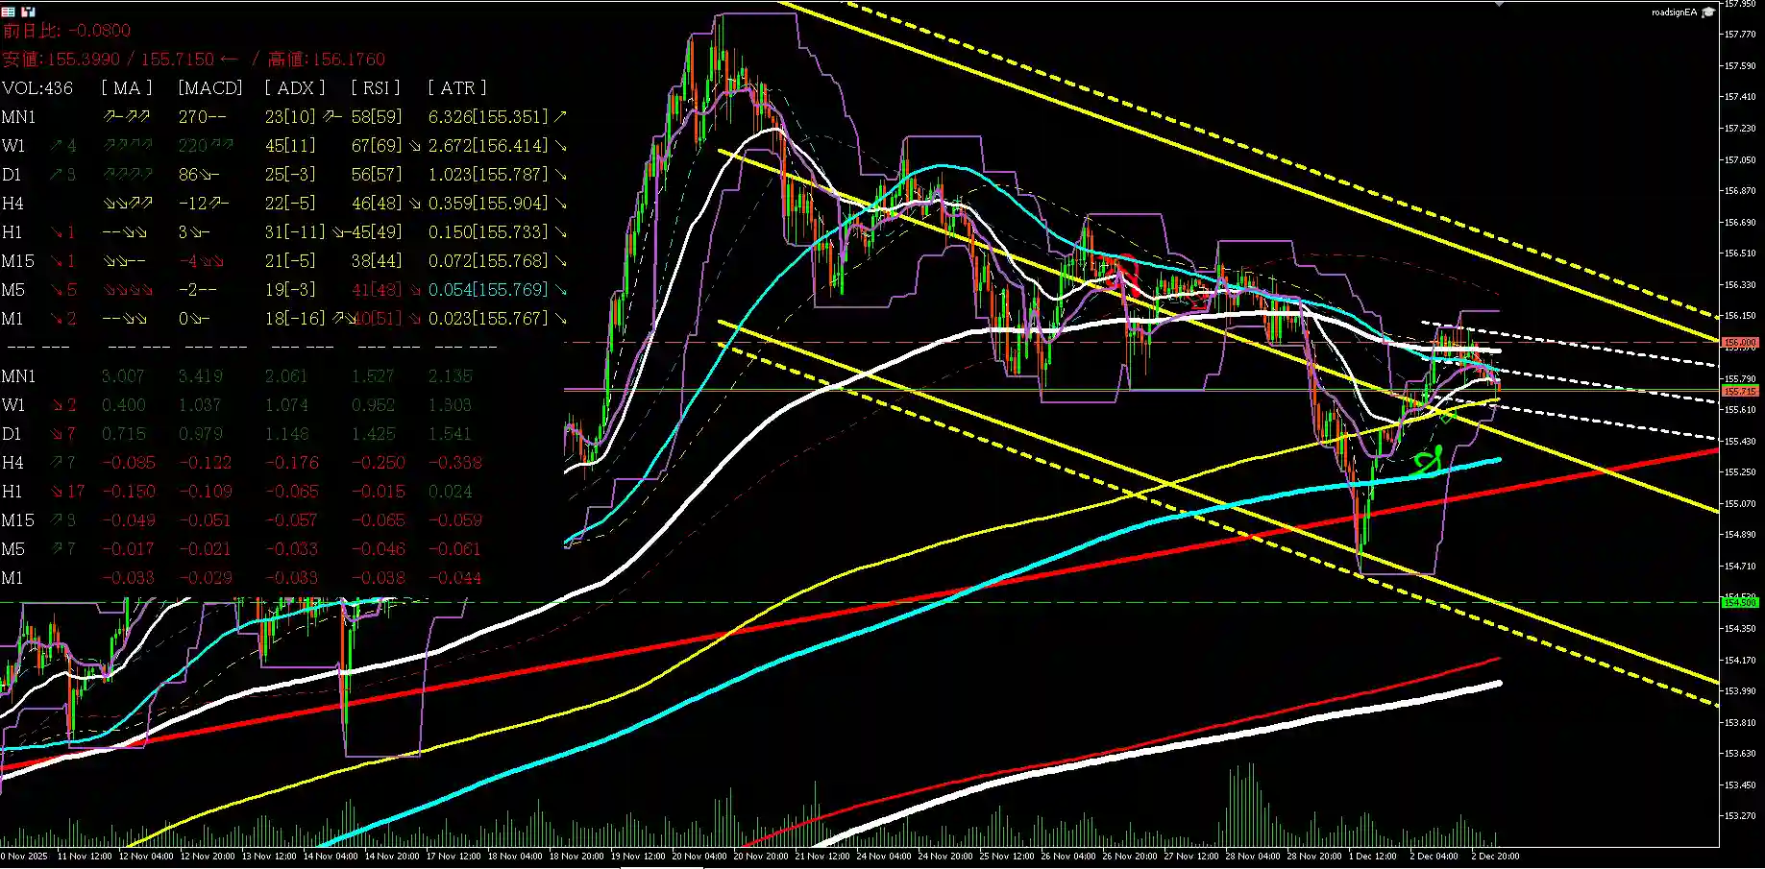
Task: Click the red-green grid icon at top left
Action: (7, 12)
